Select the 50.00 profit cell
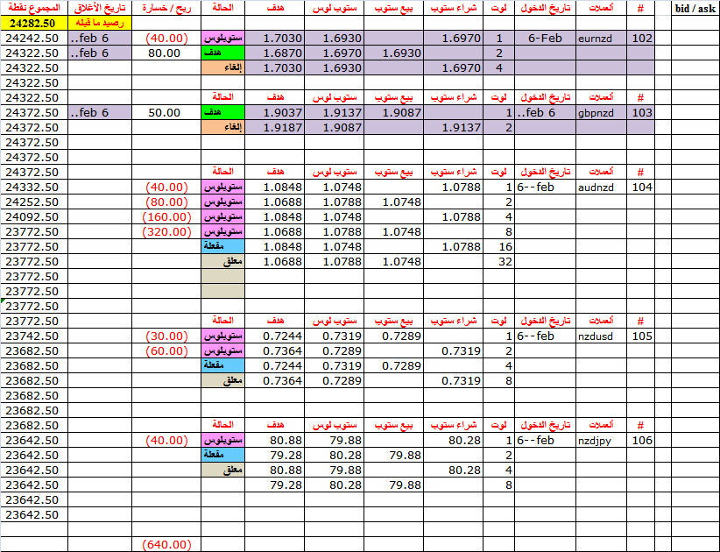 click(x=166, y=113)
